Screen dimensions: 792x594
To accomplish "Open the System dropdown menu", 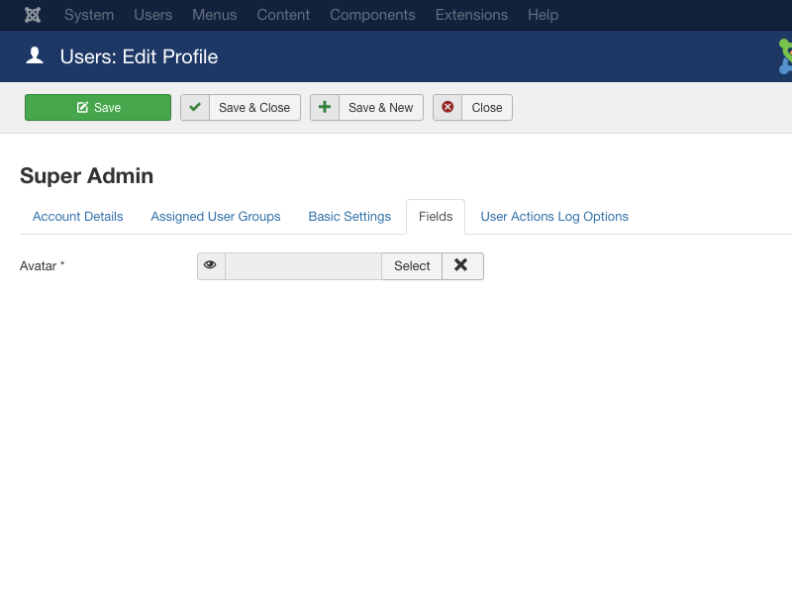I will [89, 15].
